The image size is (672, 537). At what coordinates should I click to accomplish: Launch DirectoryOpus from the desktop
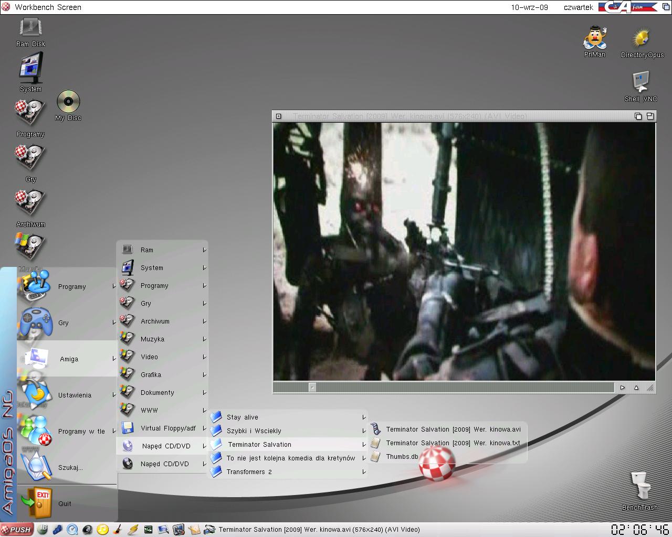(x=642, y=43)
